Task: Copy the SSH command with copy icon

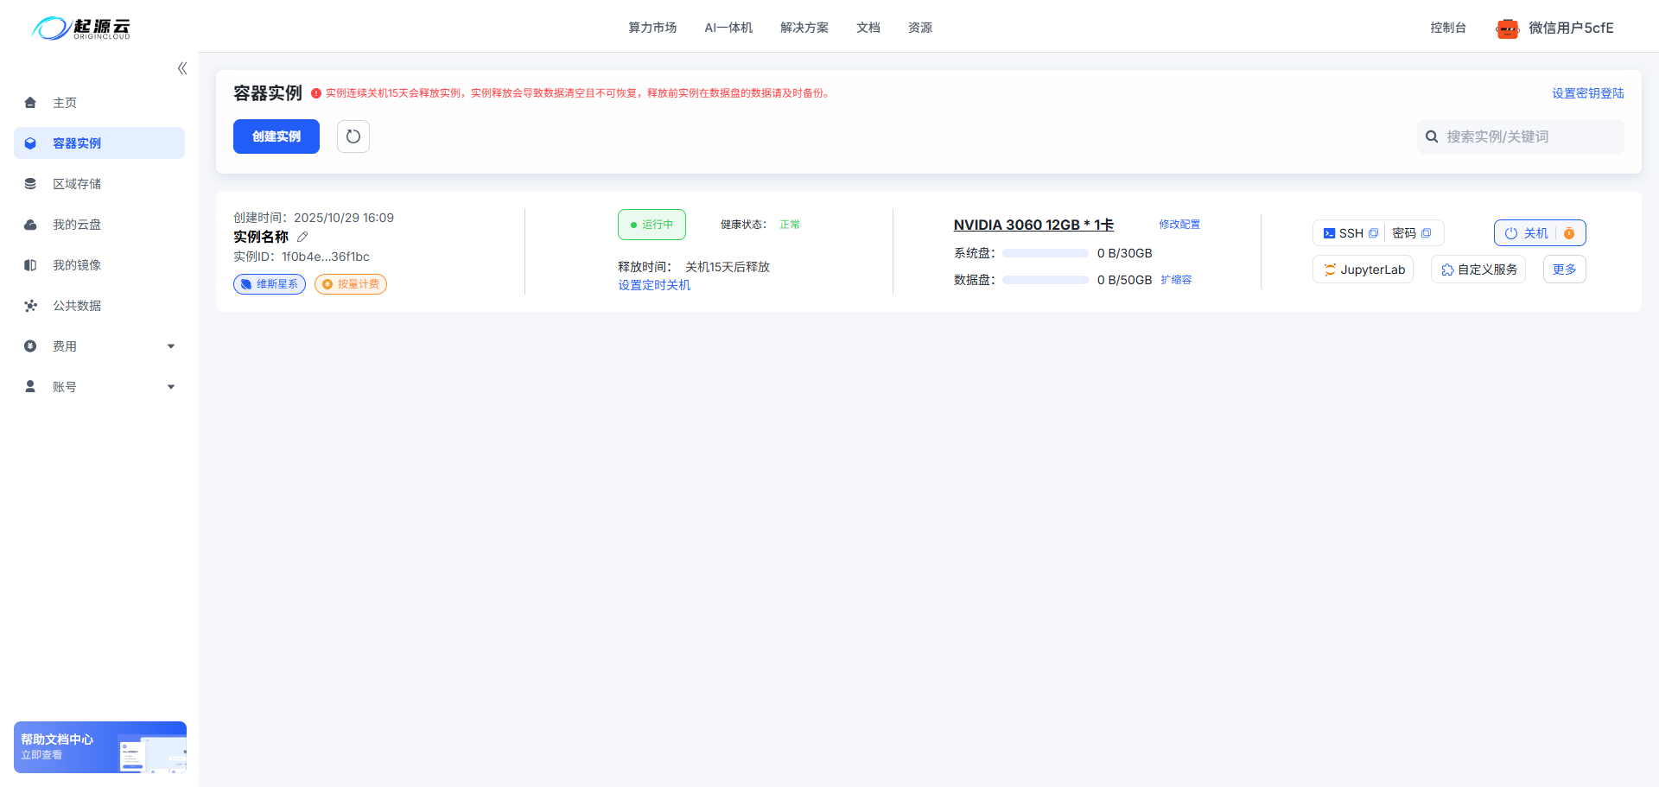Action: (1374, 233)
